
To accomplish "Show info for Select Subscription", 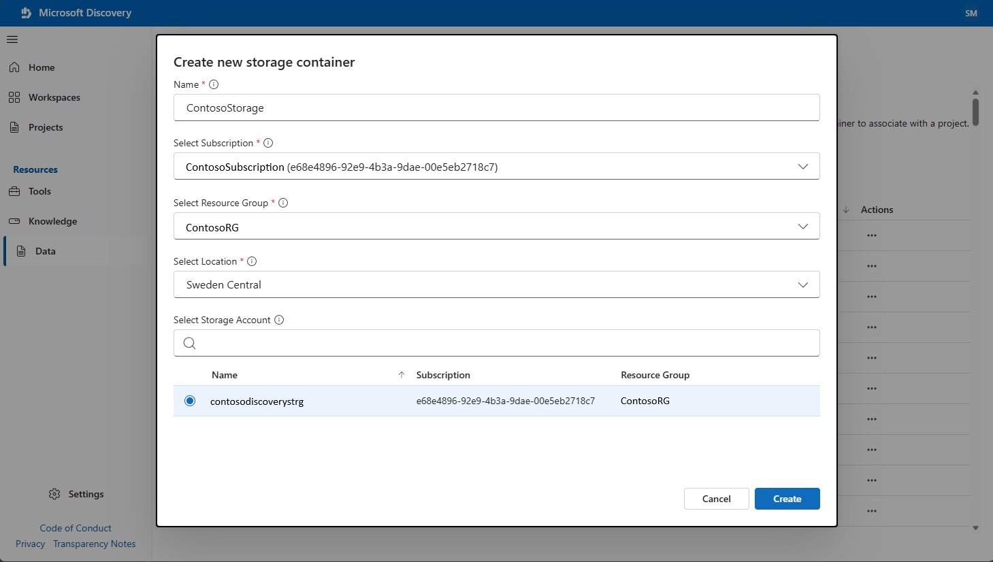I will point(268,143).
